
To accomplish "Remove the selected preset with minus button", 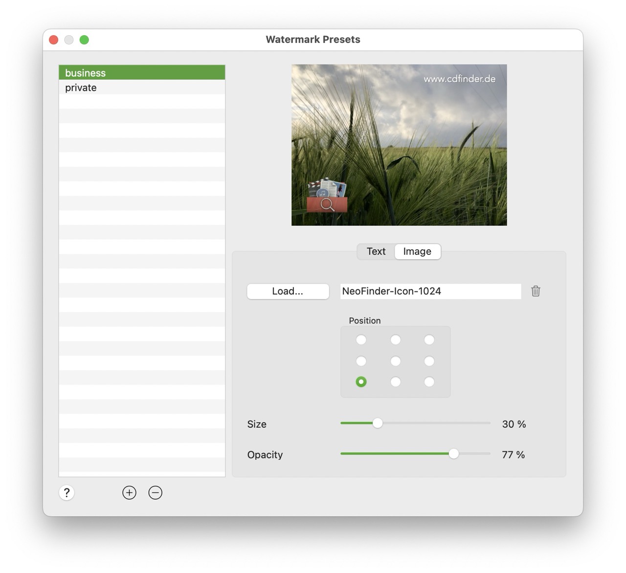I will click(155, 492).
